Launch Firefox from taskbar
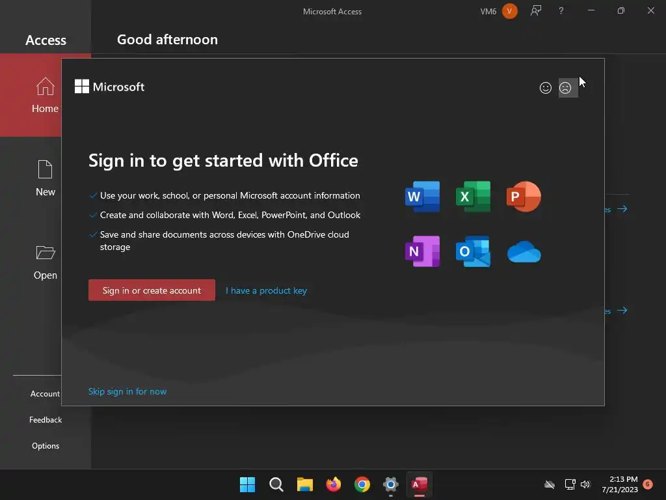The width and height of the screenshot is (666, 500). [334, 484]
